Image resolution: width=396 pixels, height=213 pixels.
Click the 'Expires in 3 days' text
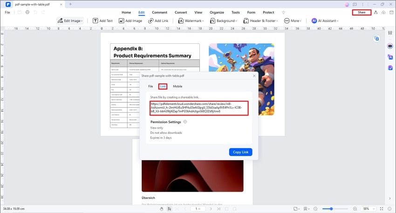pos(161,137)
